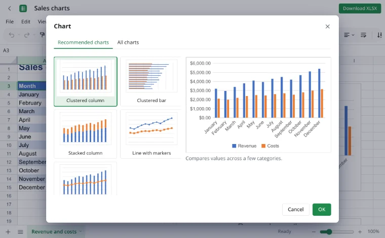This screenshot has height=238, width=385.
Task: Click the Download XLSX button
Action: (x=360, y=8)
